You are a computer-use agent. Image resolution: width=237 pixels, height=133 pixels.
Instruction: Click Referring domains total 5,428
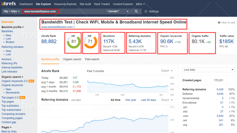point(220,89)
